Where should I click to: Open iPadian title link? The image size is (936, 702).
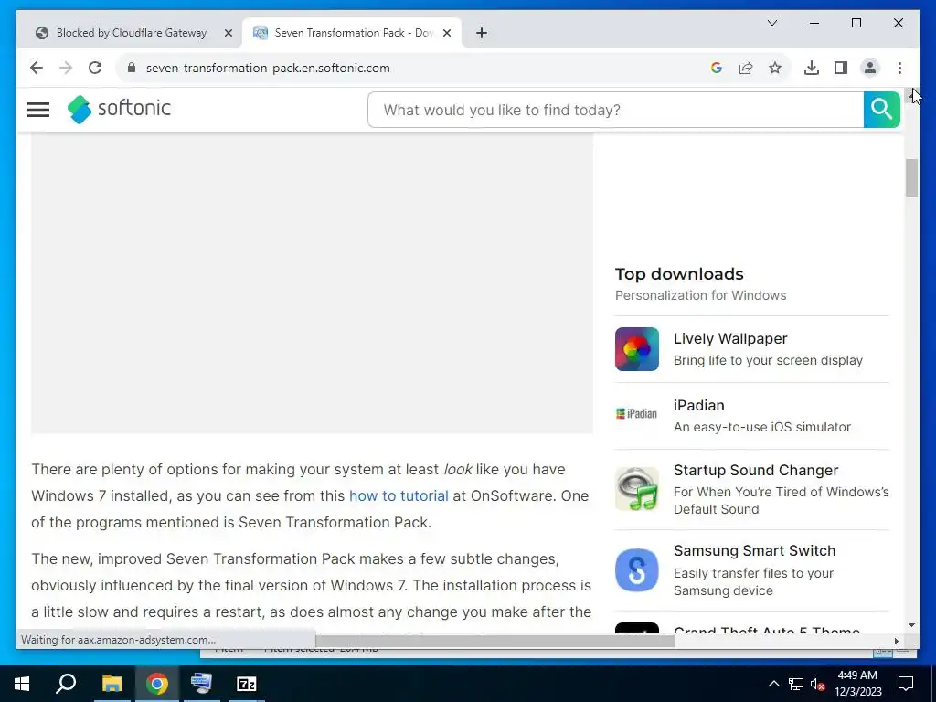[x=699, y=405]
